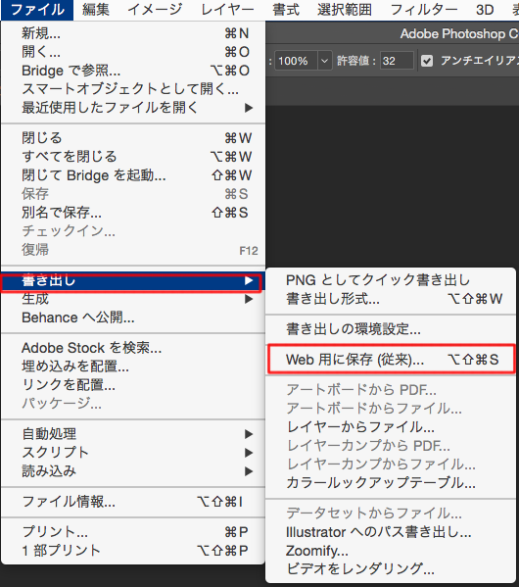Choose Illustrator へのパス書き出し...
Screen dimensions: 519x587
pos(391,532)
